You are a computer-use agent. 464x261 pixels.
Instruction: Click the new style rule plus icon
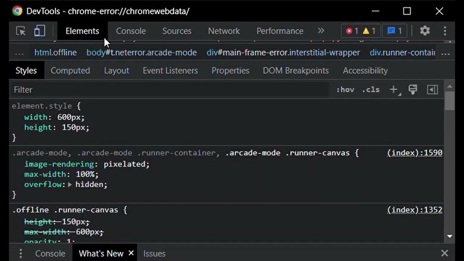pyautogui.click(x=394, y=90)
